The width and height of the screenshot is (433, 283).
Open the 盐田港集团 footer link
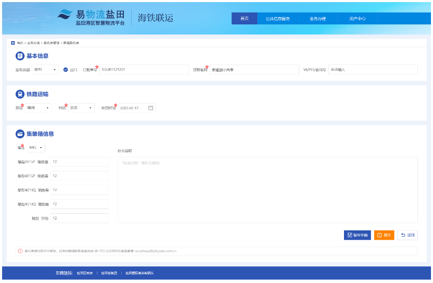click(x=109, y=273)
